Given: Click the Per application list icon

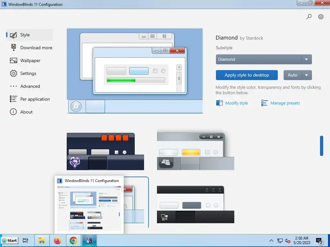Looking at the screenshot, I should click(x=13, y=99).
